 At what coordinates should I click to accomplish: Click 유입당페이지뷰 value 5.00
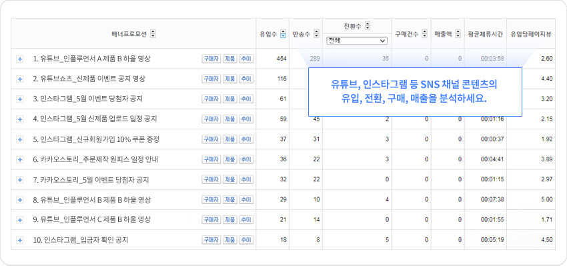(x=547, y=200)
